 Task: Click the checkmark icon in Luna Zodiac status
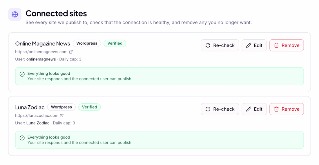(22, 138)
